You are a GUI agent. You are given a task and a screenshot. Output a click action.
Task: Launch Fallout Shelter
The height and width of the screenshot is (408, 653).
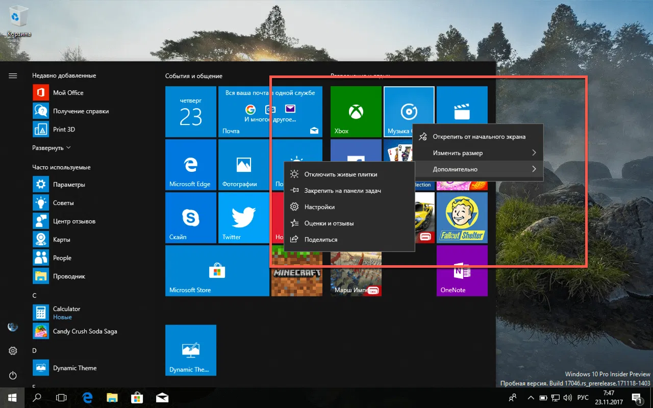coord(462,218)
